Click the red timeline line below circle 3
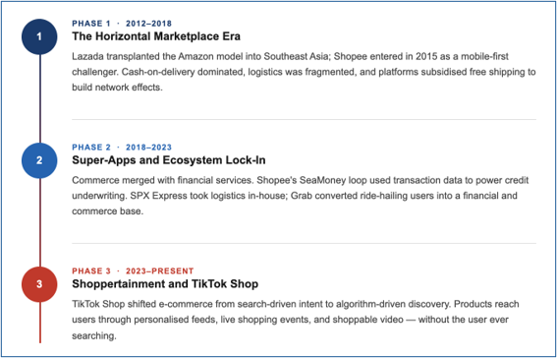 click(39, 323)
